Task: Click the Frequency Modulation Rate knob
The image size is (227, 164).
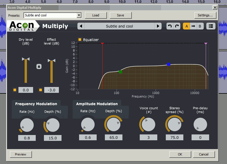Action: pyautogui.click(x=27, y=125)
